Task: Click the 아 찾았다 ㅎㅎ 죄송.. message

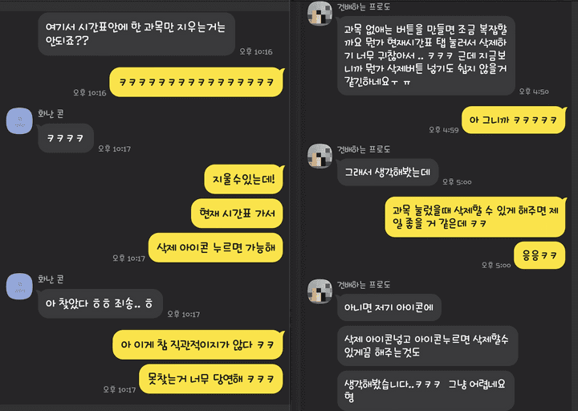Action: pos(100,303)
